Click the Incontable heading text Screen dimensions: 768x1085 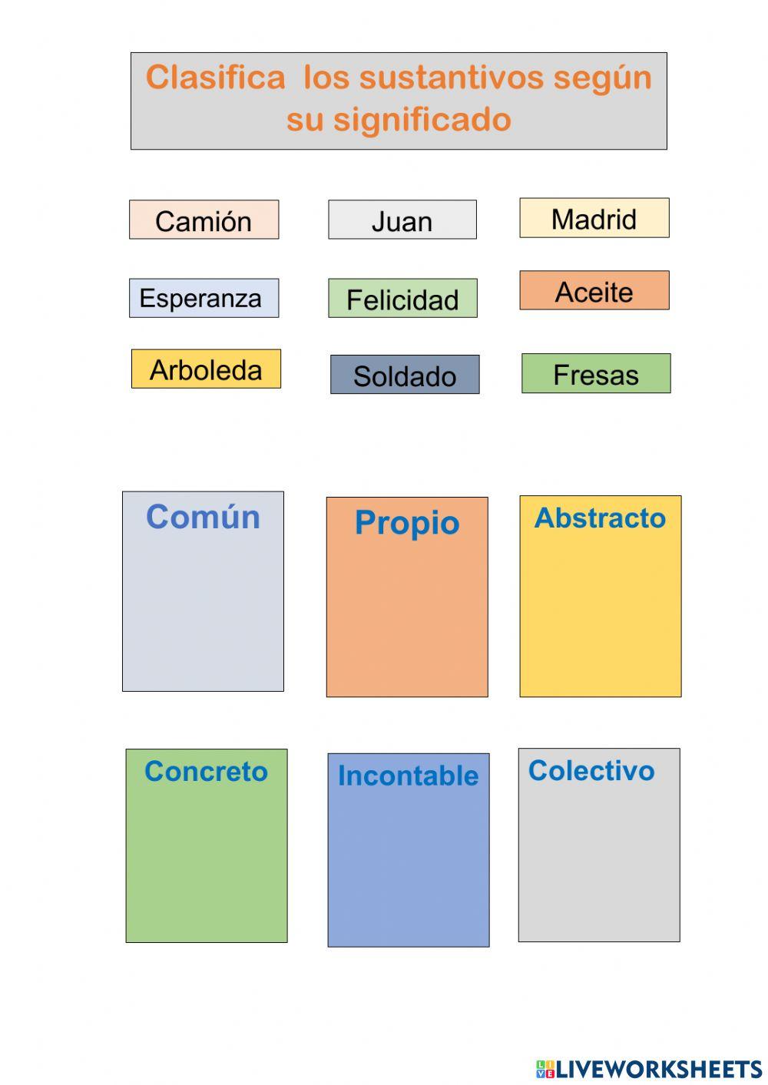point(408,776)
